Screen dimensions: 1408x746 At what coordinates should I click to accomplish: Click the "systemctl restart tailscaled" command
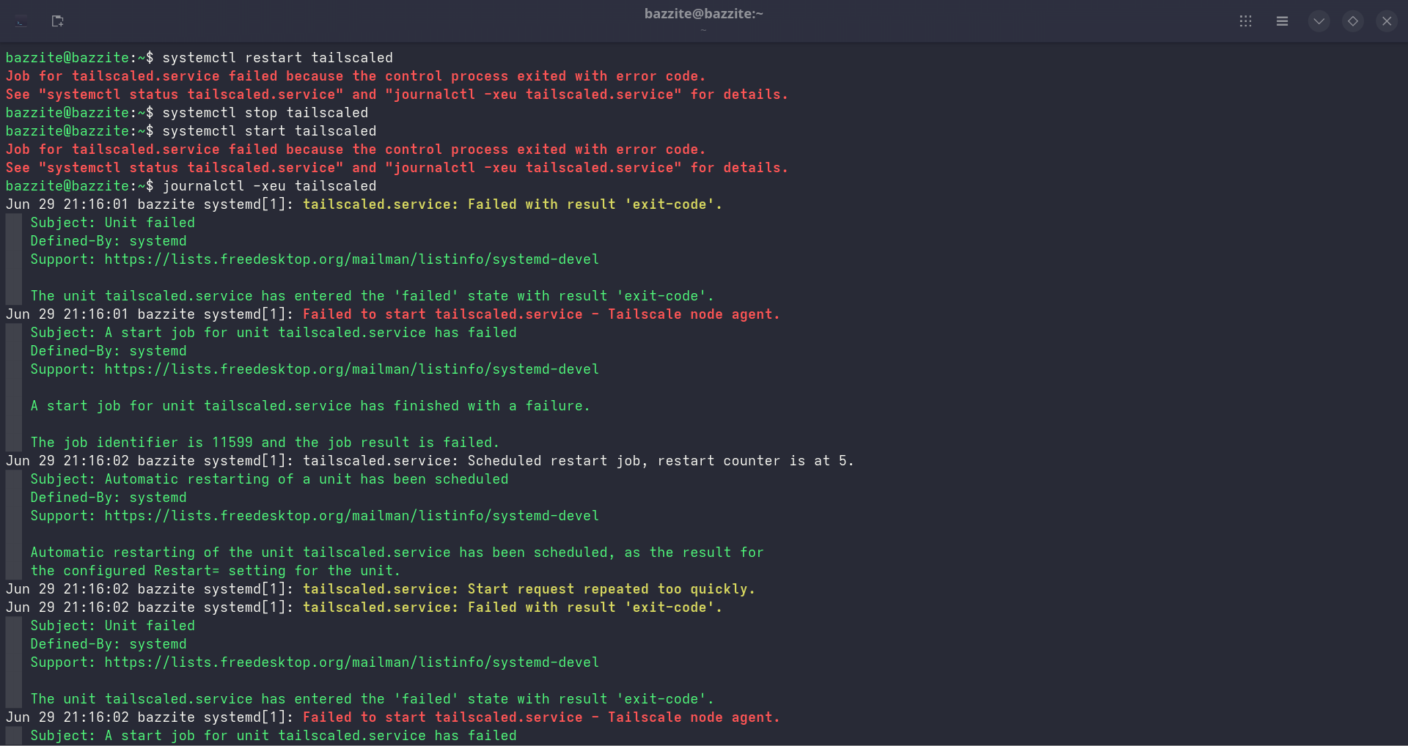[277, 58]
